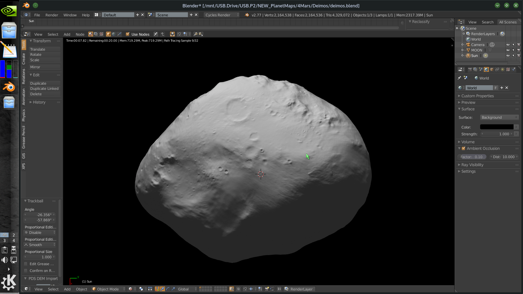
Task: Toggle MOON selectability arrow icon
Action: 513,50
